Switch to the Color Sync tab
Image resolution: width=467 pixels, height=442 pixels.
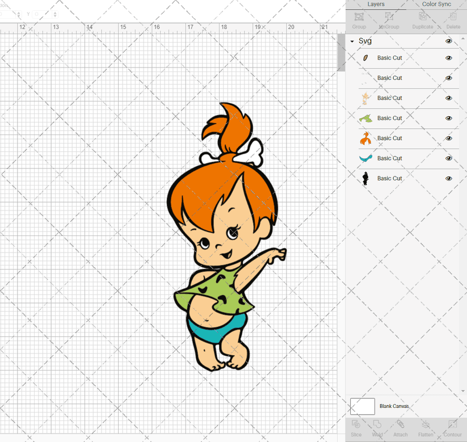click(x=436, y=4)
